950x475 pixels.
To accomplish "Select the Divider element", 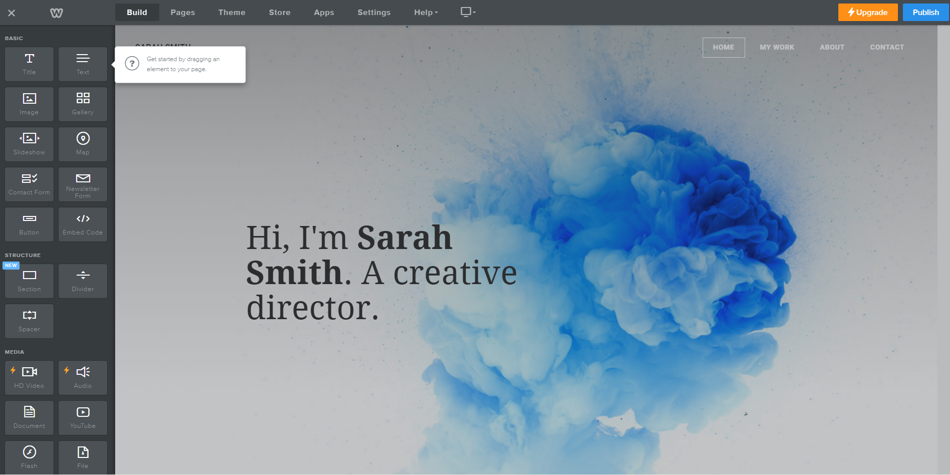I will [x=83, y=281].
